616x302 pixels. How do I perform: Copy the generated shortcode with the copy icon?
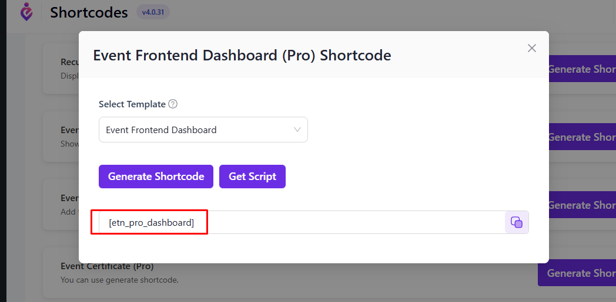click(517, 222)
